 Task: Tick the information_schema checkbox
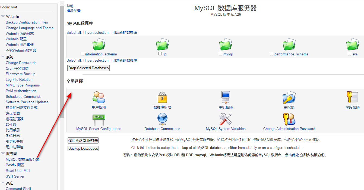[x=83, y=54]
